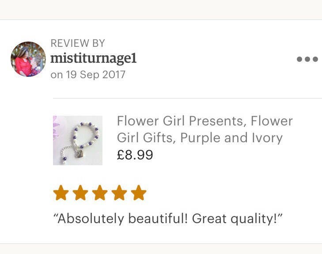
Task: Click the first rating star
Action: click(61, 193)
